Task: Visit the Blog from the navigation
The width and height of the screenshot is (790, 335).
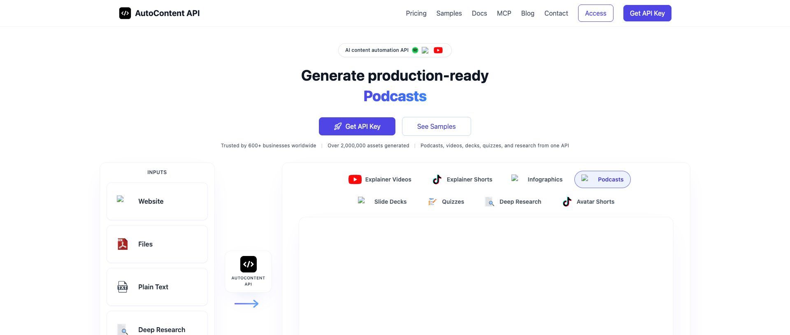Action: pyautogui.click(x=527, y=13)
